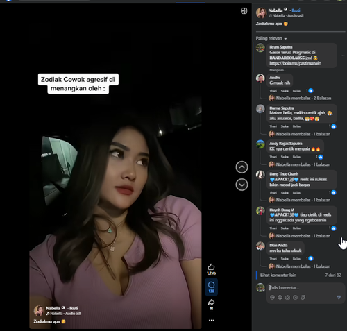Open Dang Thuc Chanh's name link
This screenshot has width=347, height=331.
click(x=284, y=174)
